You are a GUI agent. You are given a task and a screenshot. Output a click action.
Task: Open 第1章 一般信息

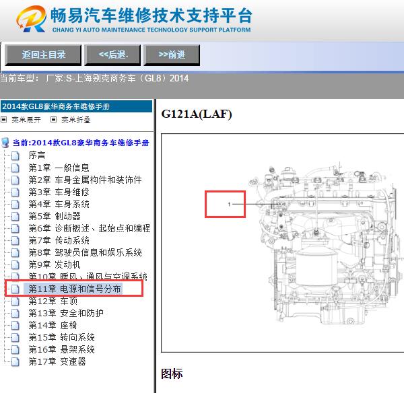[x=59, y=168]
